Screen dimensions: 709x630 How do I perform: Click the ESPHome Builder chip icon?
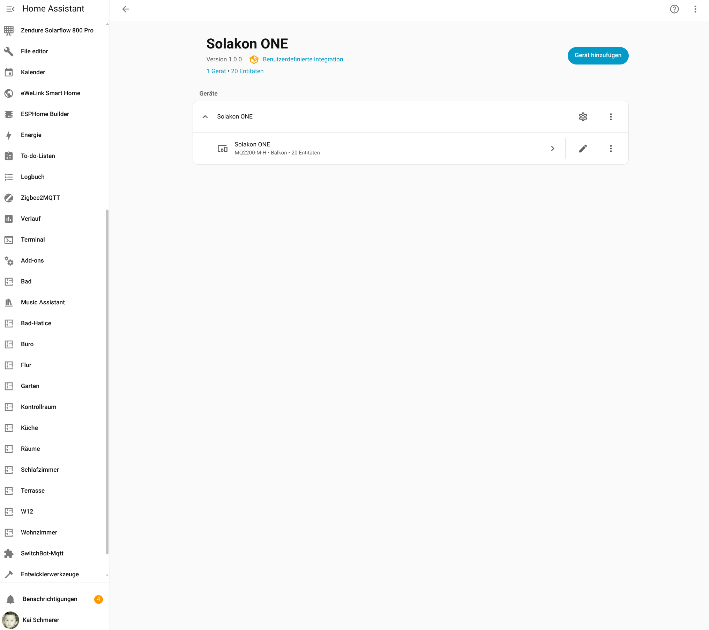click(9, 114)
